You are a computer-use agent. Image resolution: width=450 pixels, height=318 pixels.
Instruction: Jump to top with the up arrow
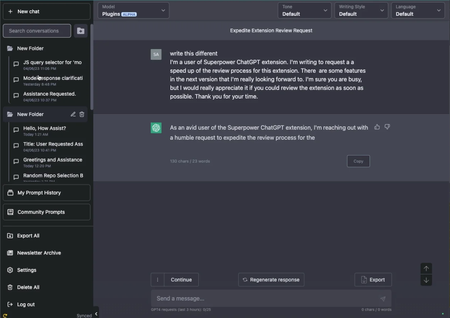tap(426, 269)
